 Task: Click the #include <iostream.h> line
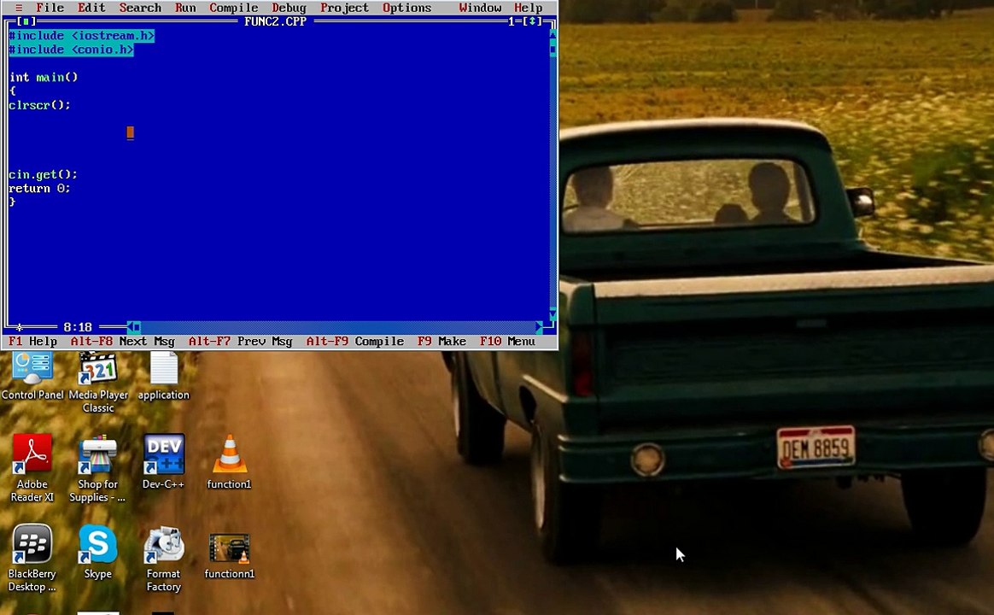(x=82, y=36)
